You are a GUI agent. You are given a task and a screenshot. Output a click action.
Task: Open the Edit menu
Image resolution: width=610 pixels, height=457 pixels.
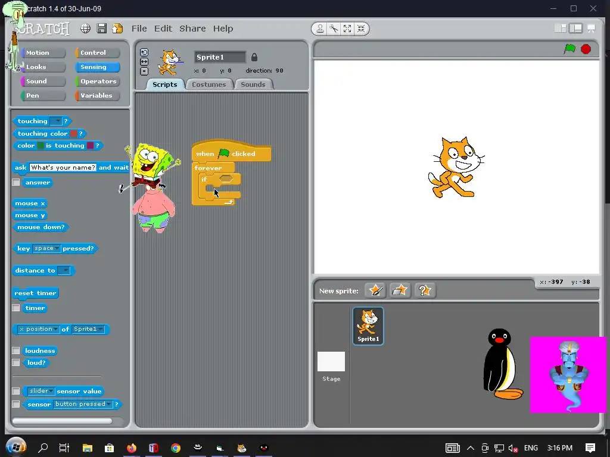coord(163,29)
